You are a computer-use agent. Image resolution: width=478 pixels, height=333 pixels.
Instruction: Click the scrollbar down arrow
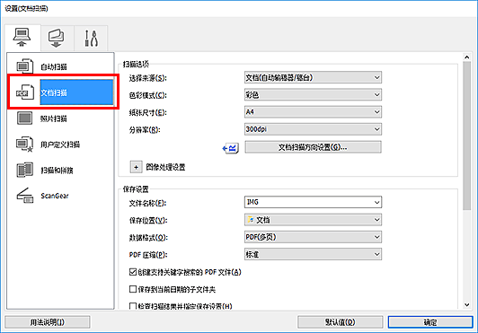click(x=466, y=304)
